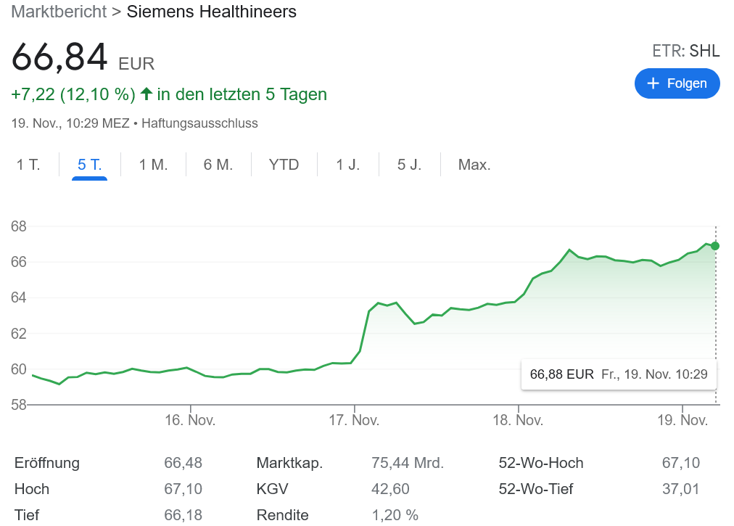
Task: Open the 5 J. chart view
Action: [409, 165]
